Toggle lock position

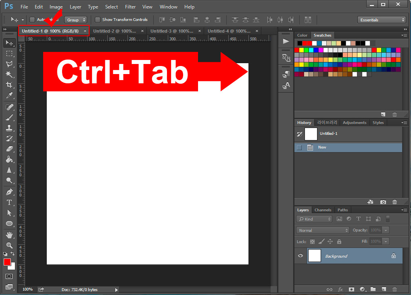click(x=330, y=241)
